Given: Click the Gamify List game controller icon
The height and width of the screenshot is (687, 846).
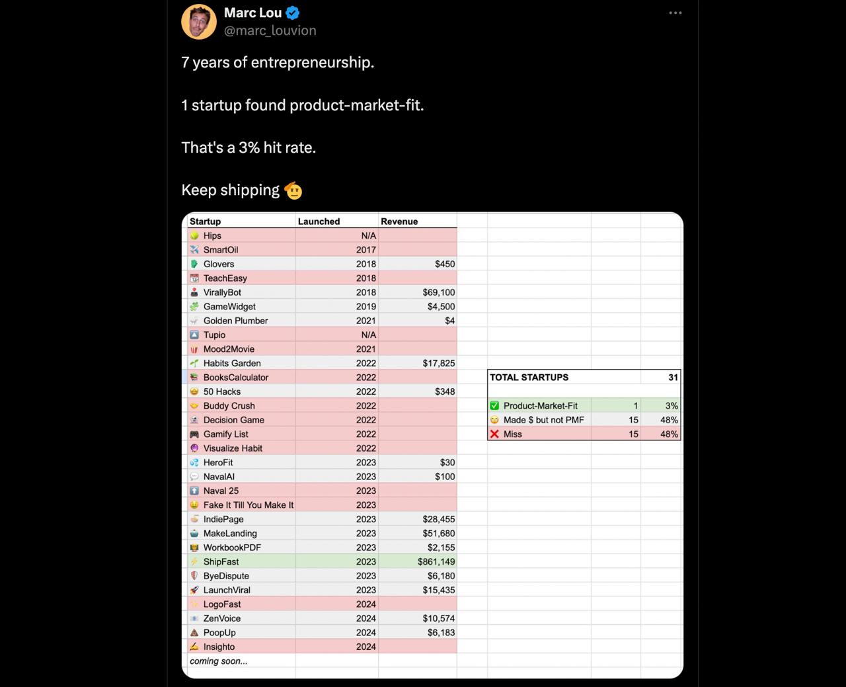Looking at the screenshot, I should (194, 434).
